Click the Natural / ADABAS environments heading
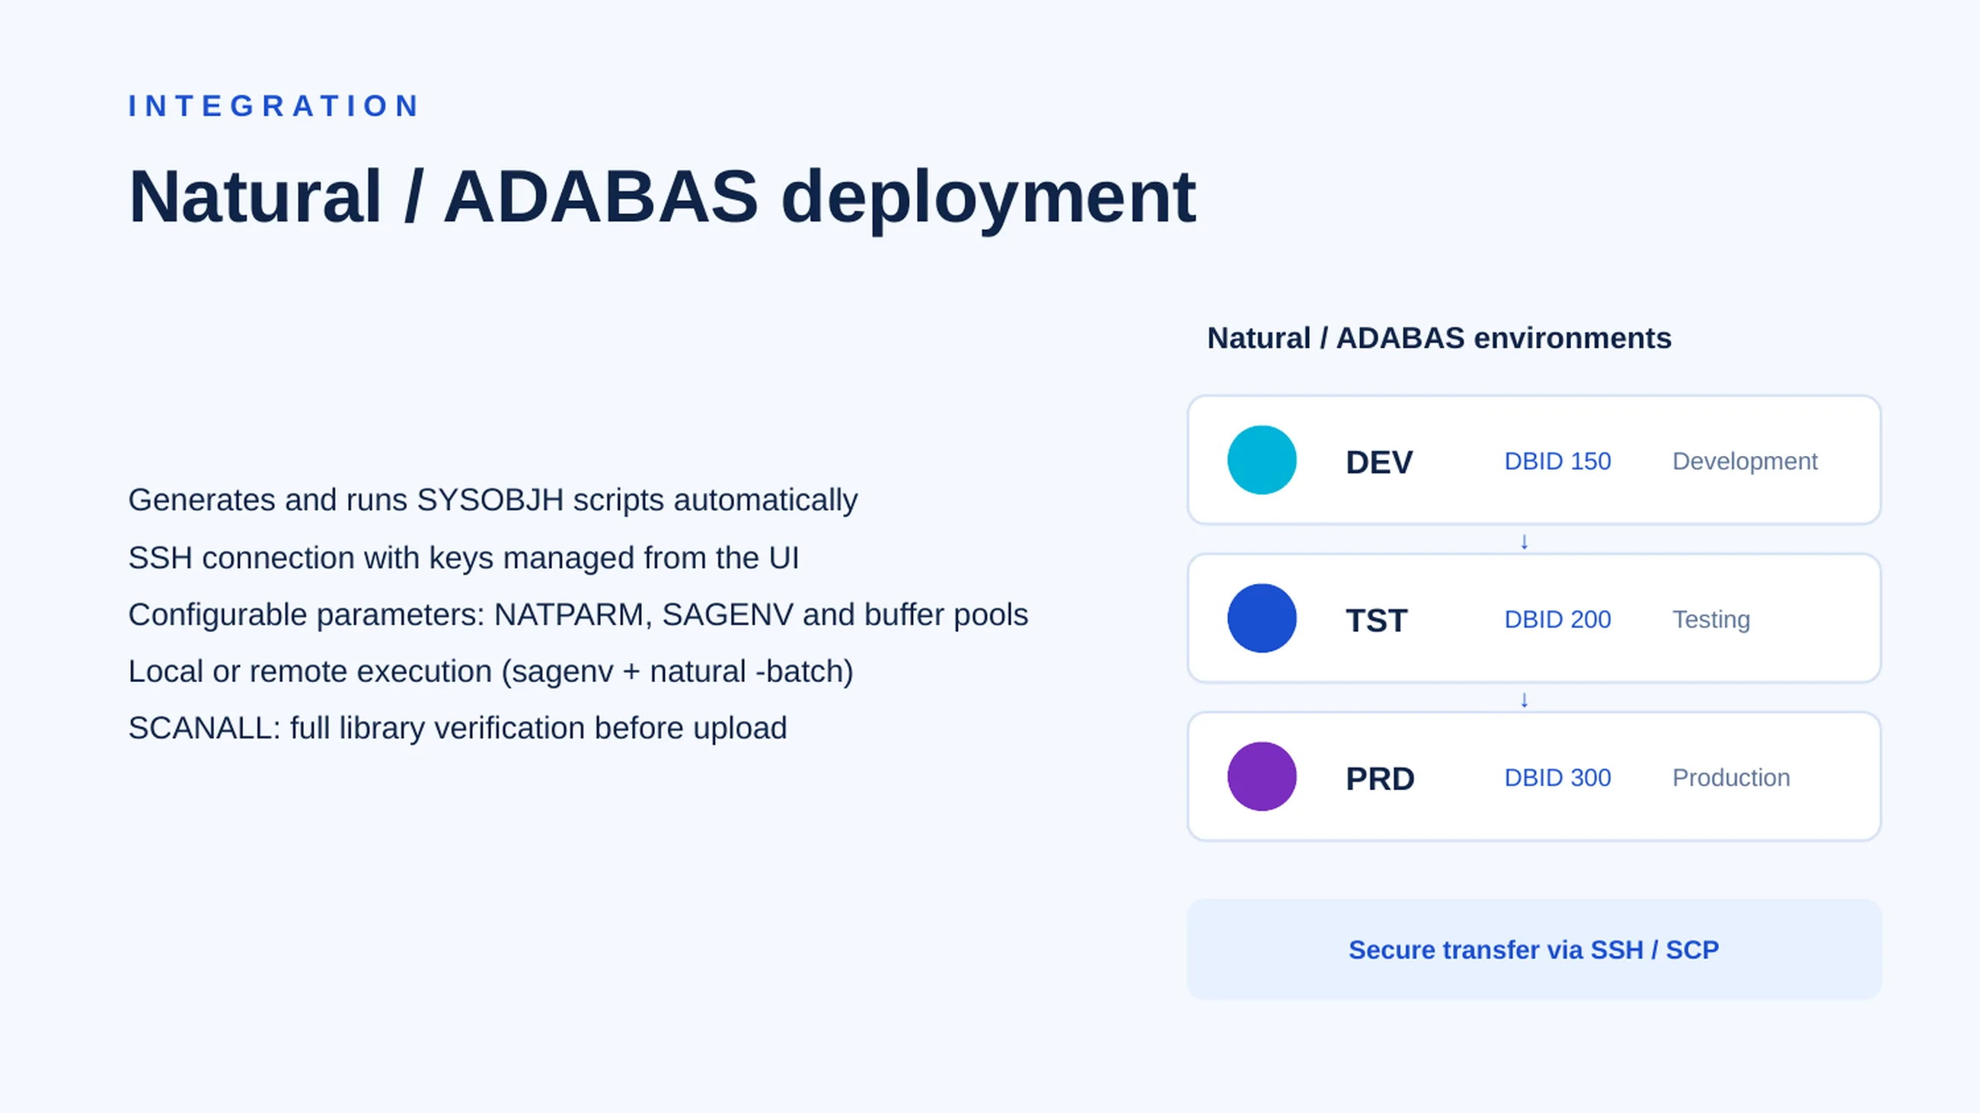 click(x=1439, y=338)
